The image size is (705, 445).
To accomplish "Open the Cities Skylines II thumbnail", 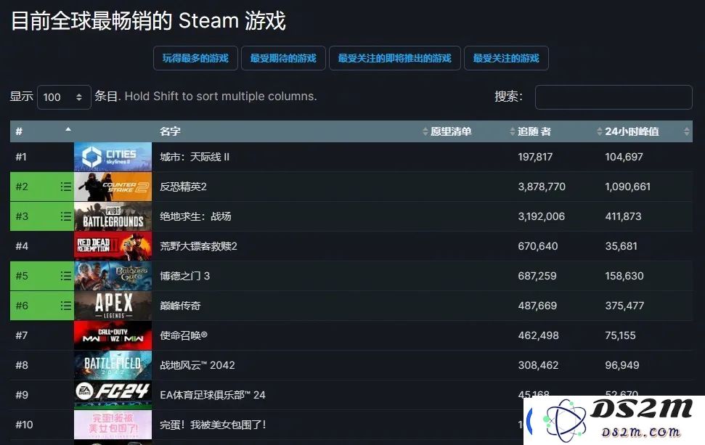I will (x=113, y=157).
